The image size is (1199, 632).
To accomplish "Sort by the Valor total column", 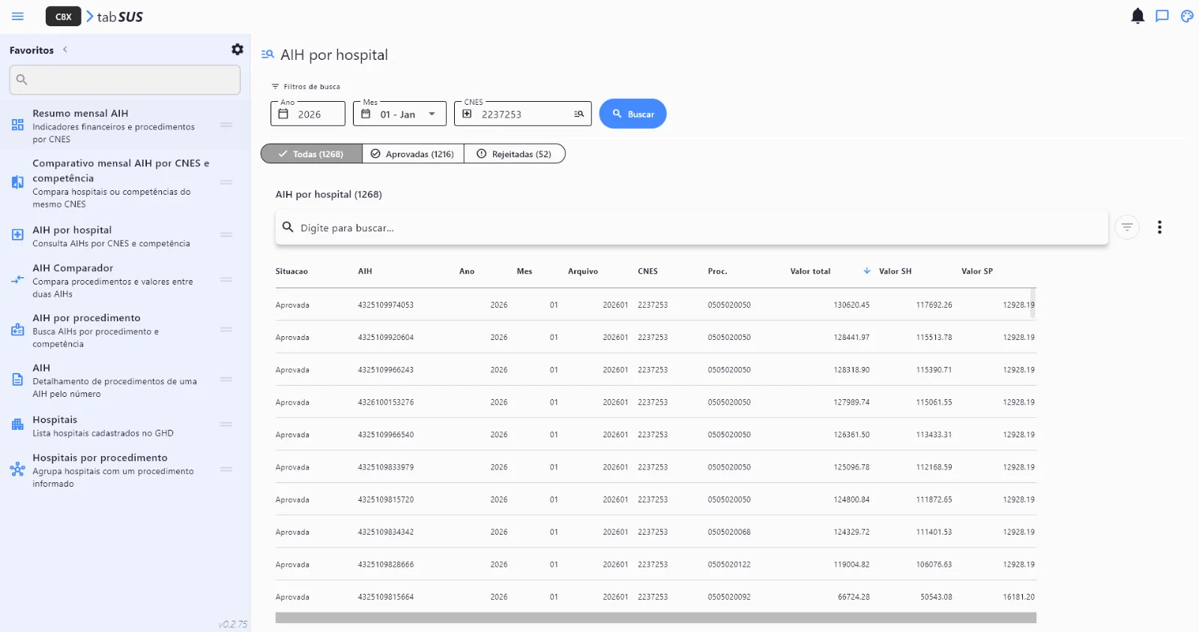I will [x=810, y=271].
